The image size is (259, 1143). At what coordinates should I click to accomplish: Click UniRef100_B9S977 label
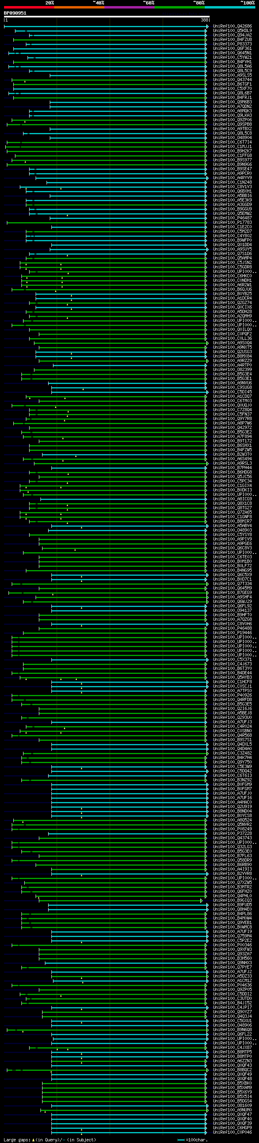[x=232, y=160]
